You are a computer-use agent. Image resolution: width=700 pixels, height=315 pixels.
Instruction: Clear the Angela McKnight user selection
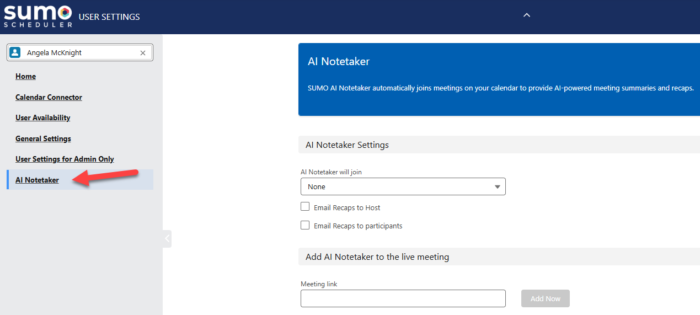(143, 53)
